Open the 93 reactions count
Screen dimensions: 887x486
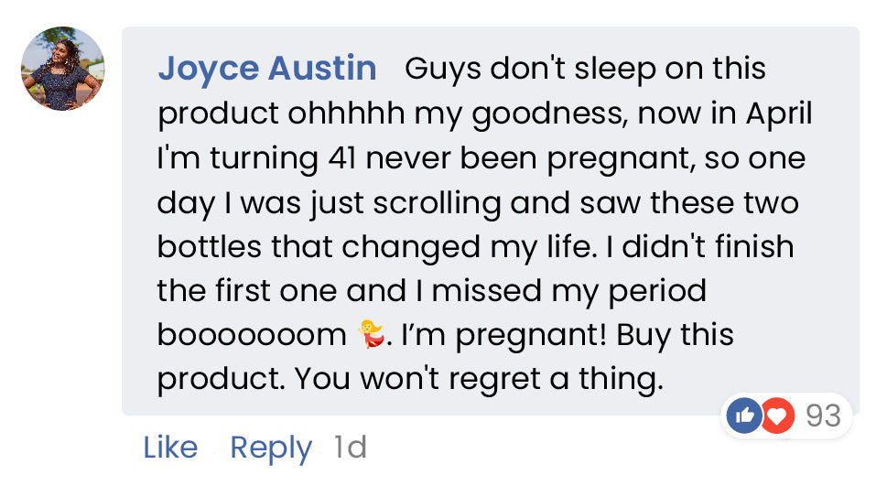click(822, 416)
